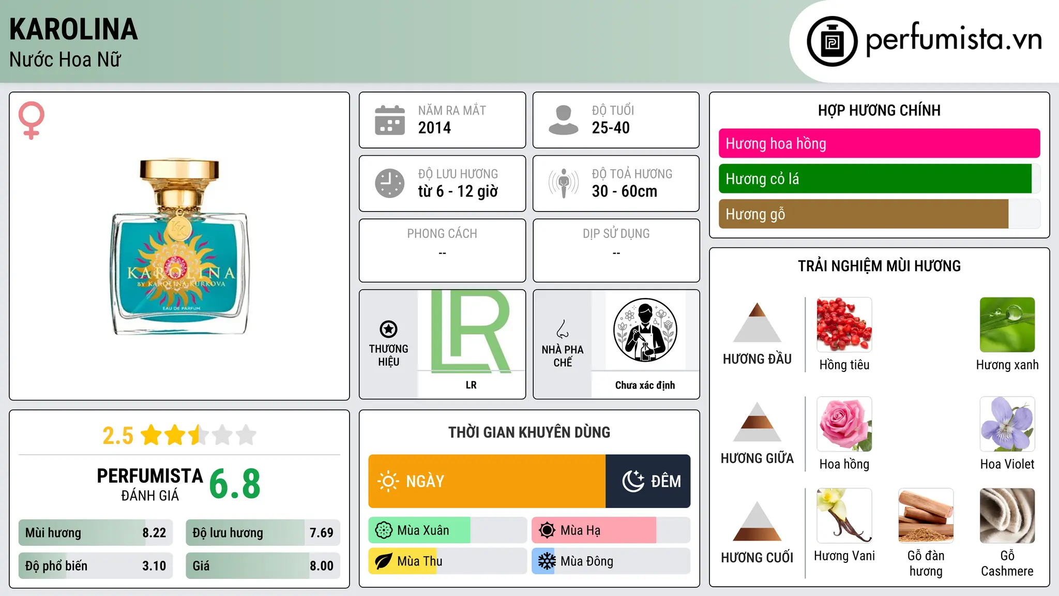Click the Chưa xác định perfumer caption
The height and width of the screenshot is (596, 1059).
pos(645,385)
